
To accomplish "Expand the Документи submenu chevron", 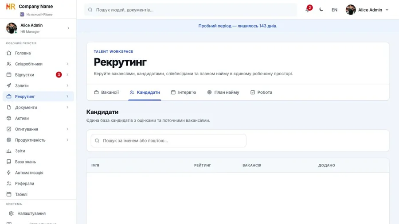I will coord(67,108).
